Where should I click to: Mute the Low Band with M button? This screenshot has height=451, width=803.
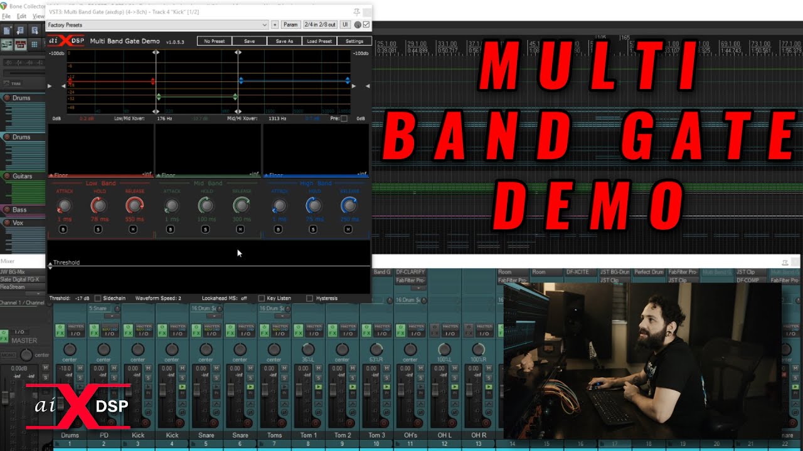(133, 229)
